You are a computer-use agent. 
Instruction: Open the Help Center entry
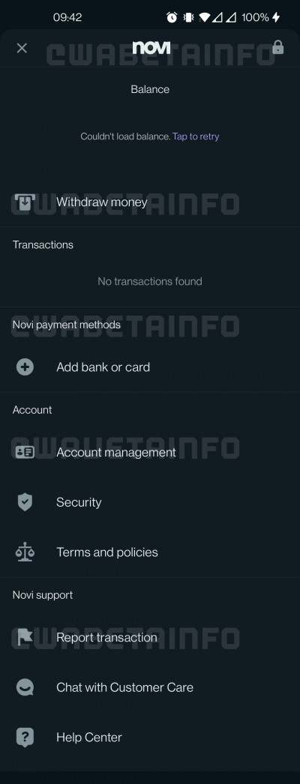pyautogui.click(x=150, y=737)
